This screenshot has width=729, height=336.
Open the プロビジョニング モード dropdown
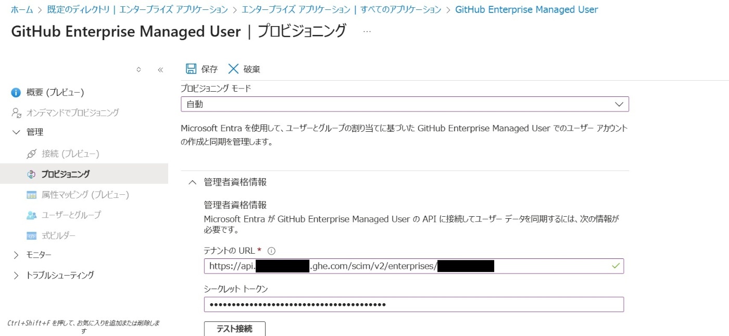coord(405,104)
